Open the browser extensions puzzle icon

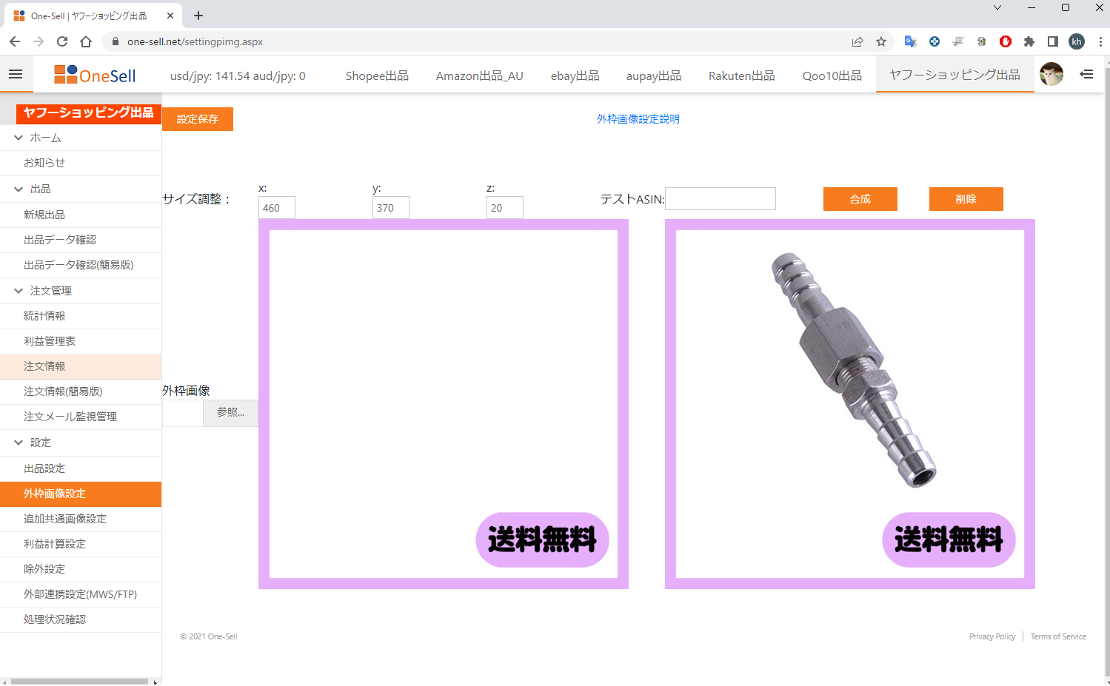[1029, 42]
